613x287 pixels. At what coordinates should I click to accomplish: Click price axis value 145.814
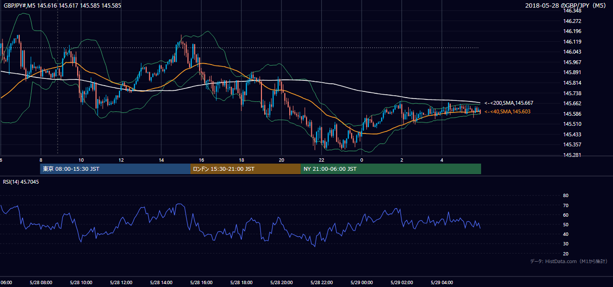(x=572, y=83)
